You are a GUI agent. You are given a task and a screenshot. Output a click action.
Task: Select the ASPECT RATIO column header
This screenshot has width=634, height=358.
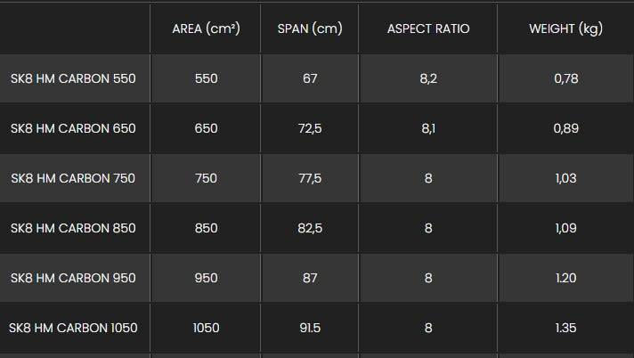(x=428, y=28)
